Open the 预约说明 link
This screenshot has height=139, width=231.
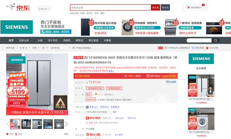171,82
